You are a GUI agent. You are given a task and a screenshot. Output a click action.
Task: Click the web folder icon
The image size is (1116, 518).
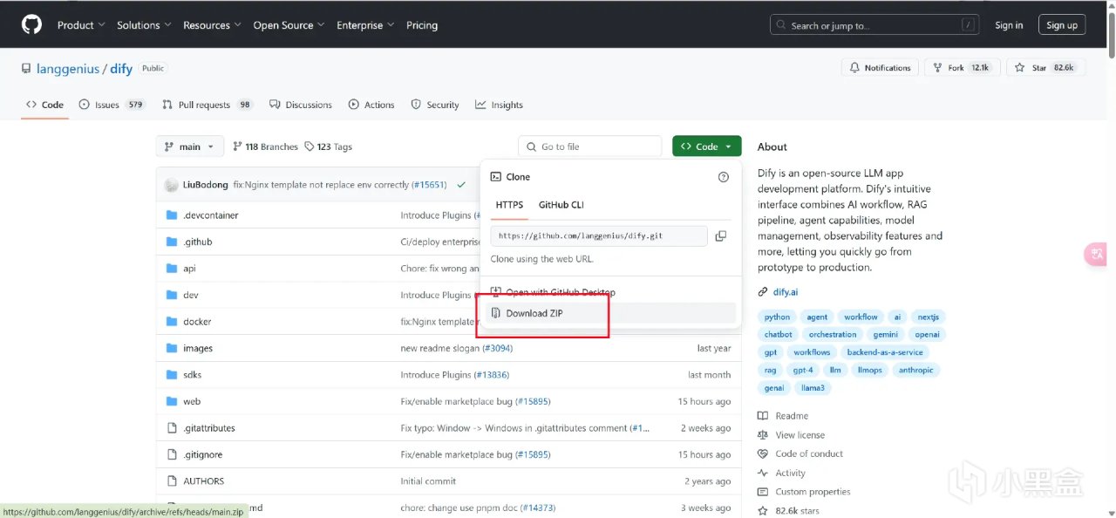pyautogui.click(x=172, y=401)
